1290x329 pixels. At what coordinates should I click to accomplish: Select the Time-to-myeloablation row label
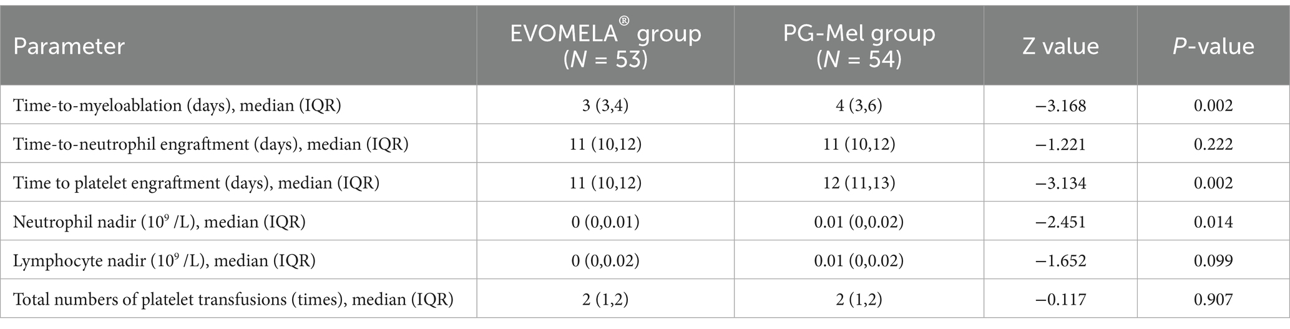click(177, 106)
